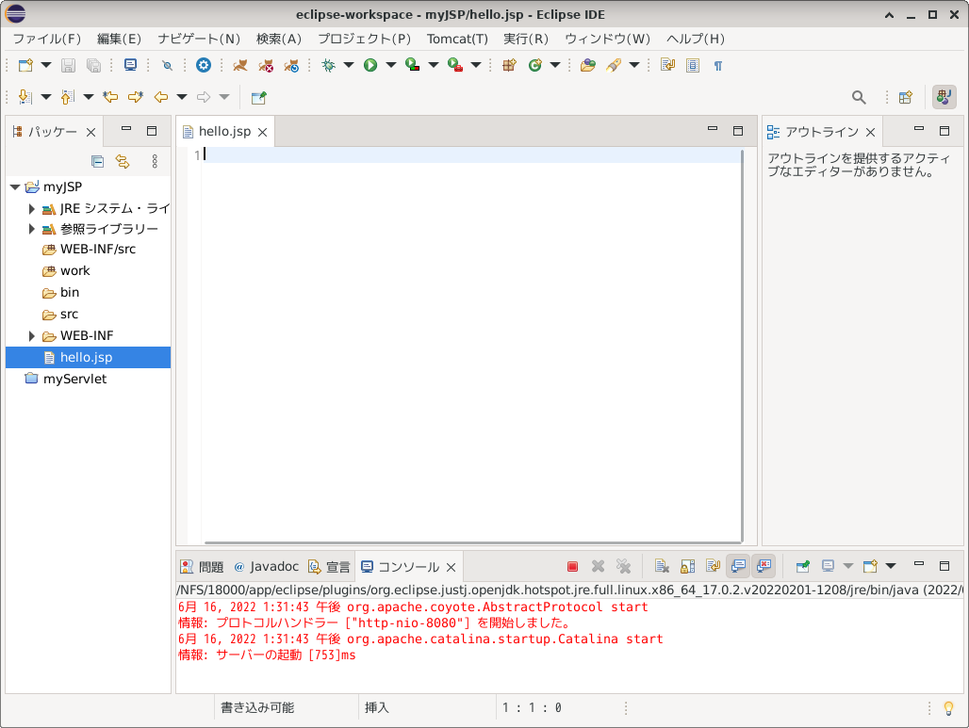Click the Coverage run icon
Viewport: 969px width, 728px height.
412,65
